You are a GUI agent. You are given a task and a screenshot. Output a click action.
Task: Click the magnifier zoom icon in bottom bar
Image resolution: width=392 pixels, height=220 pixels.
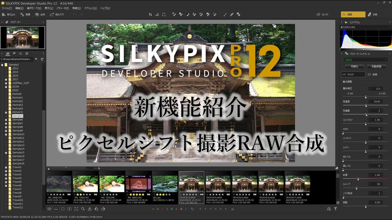[x=83, y=209]
